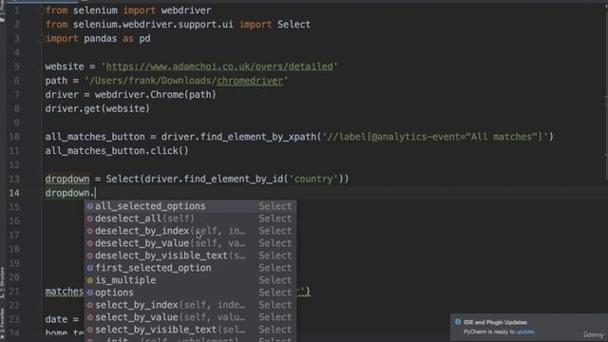Click the method icon beside deselect_by_value
Screen dimensions: 608x342
[90, 243]
